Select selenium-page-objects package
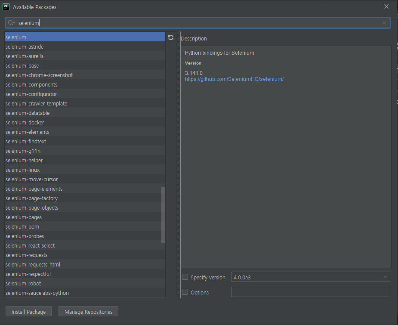Image resolution: width=398 pixels, height=325 pixels. click(85, 207)
